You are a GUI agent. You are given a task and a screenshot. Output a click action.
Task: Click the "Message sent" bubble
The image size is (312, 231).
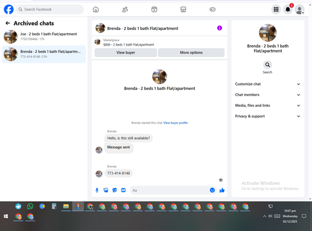coord(119,147)
